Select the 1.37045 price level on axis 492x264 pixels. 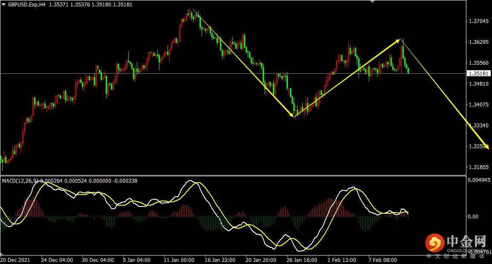pos(478,21)
